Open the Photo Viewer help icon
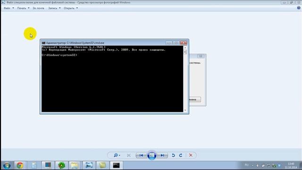This screenshot has height=170, width=302. pos(299,8)
